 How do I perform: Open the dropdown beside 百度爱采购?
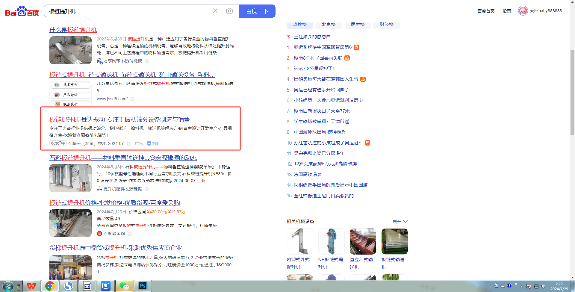130,234
